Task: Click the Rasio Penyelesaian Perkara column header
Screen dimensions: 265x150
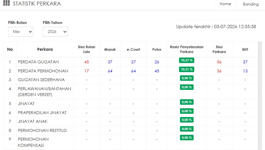Action: click(x=186, y=49)
